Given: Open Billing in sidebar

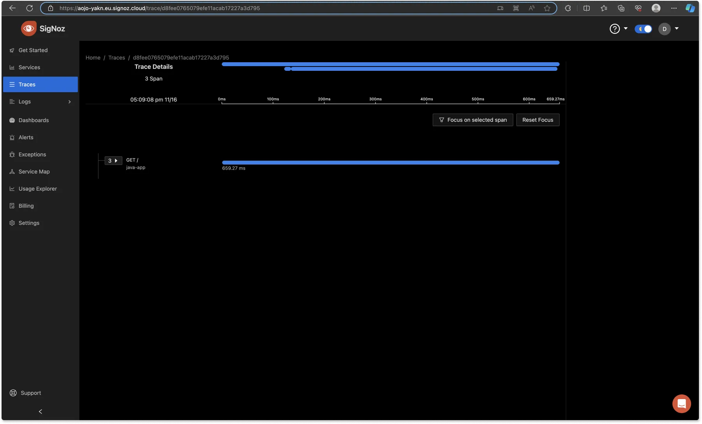Looking at the screenshot, I should [x=40, y=206].
